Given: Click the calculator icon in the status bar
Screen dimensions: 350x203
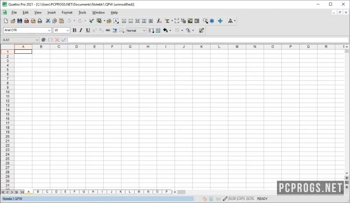Looking at the screenshot, I should click(211, 199).
